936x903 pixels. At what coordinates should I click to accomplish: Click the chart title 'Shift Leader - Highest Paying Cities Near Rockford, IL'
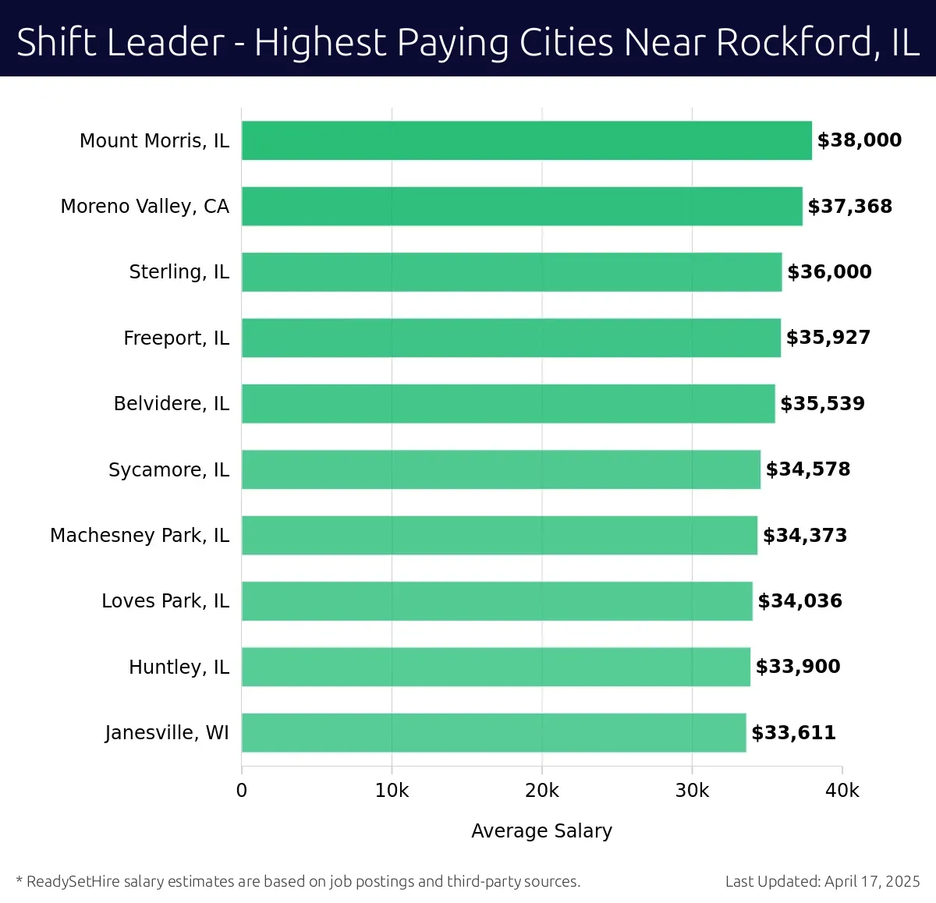468,42
